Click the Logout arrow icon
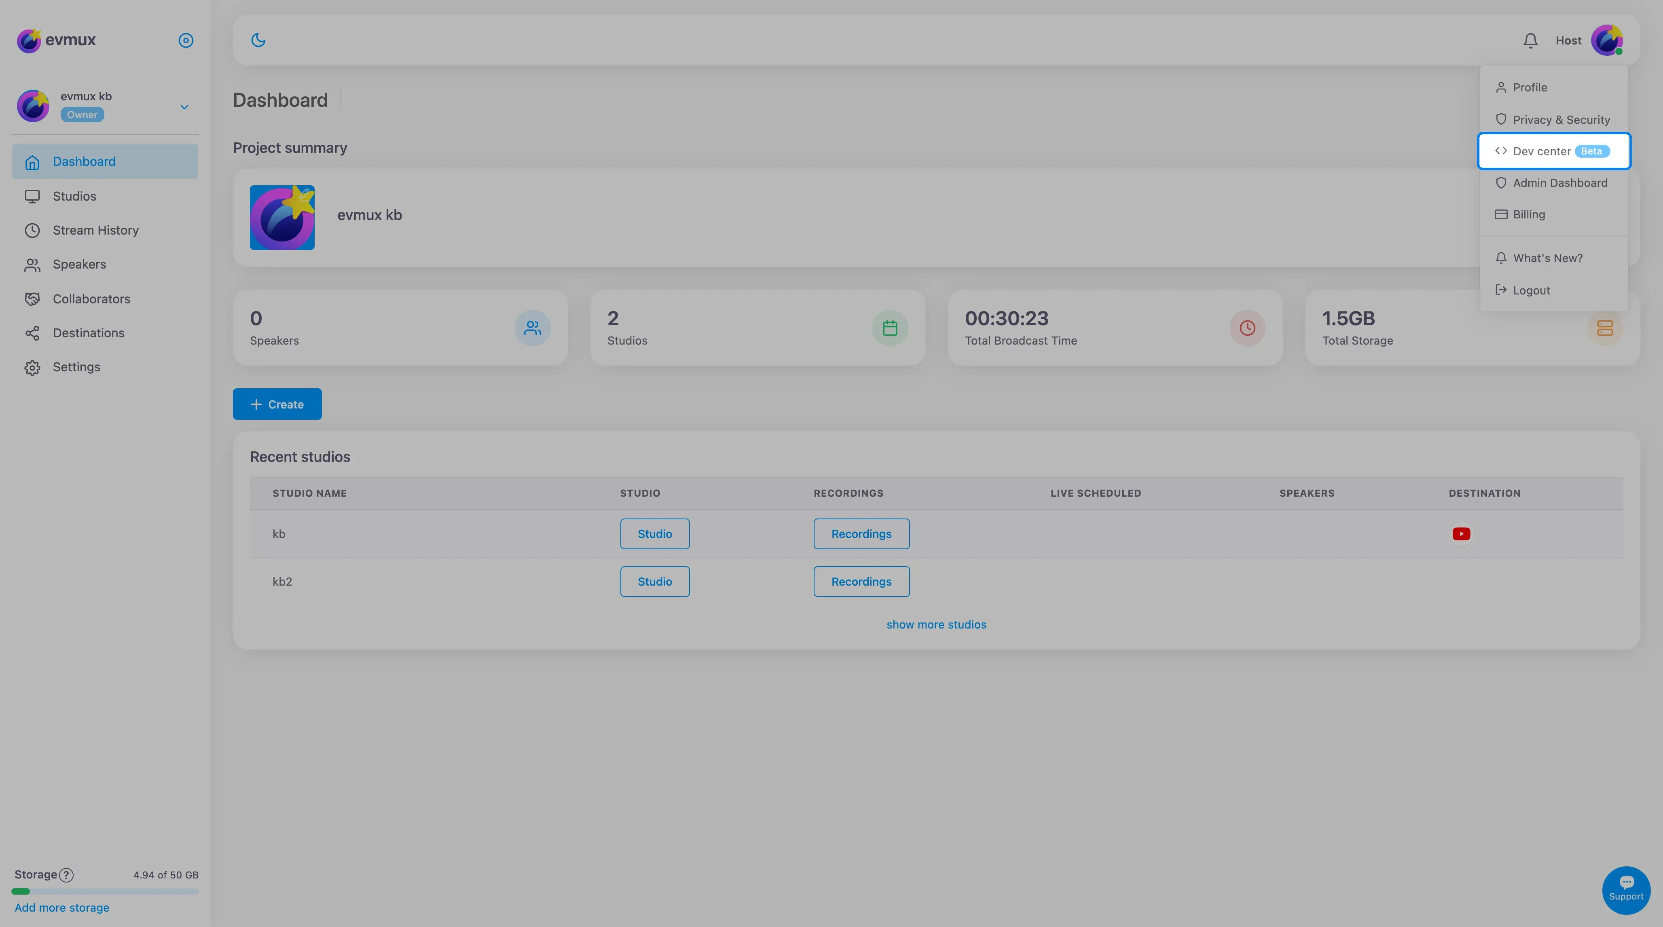 pyautogui.click(x=1501, y=290)
